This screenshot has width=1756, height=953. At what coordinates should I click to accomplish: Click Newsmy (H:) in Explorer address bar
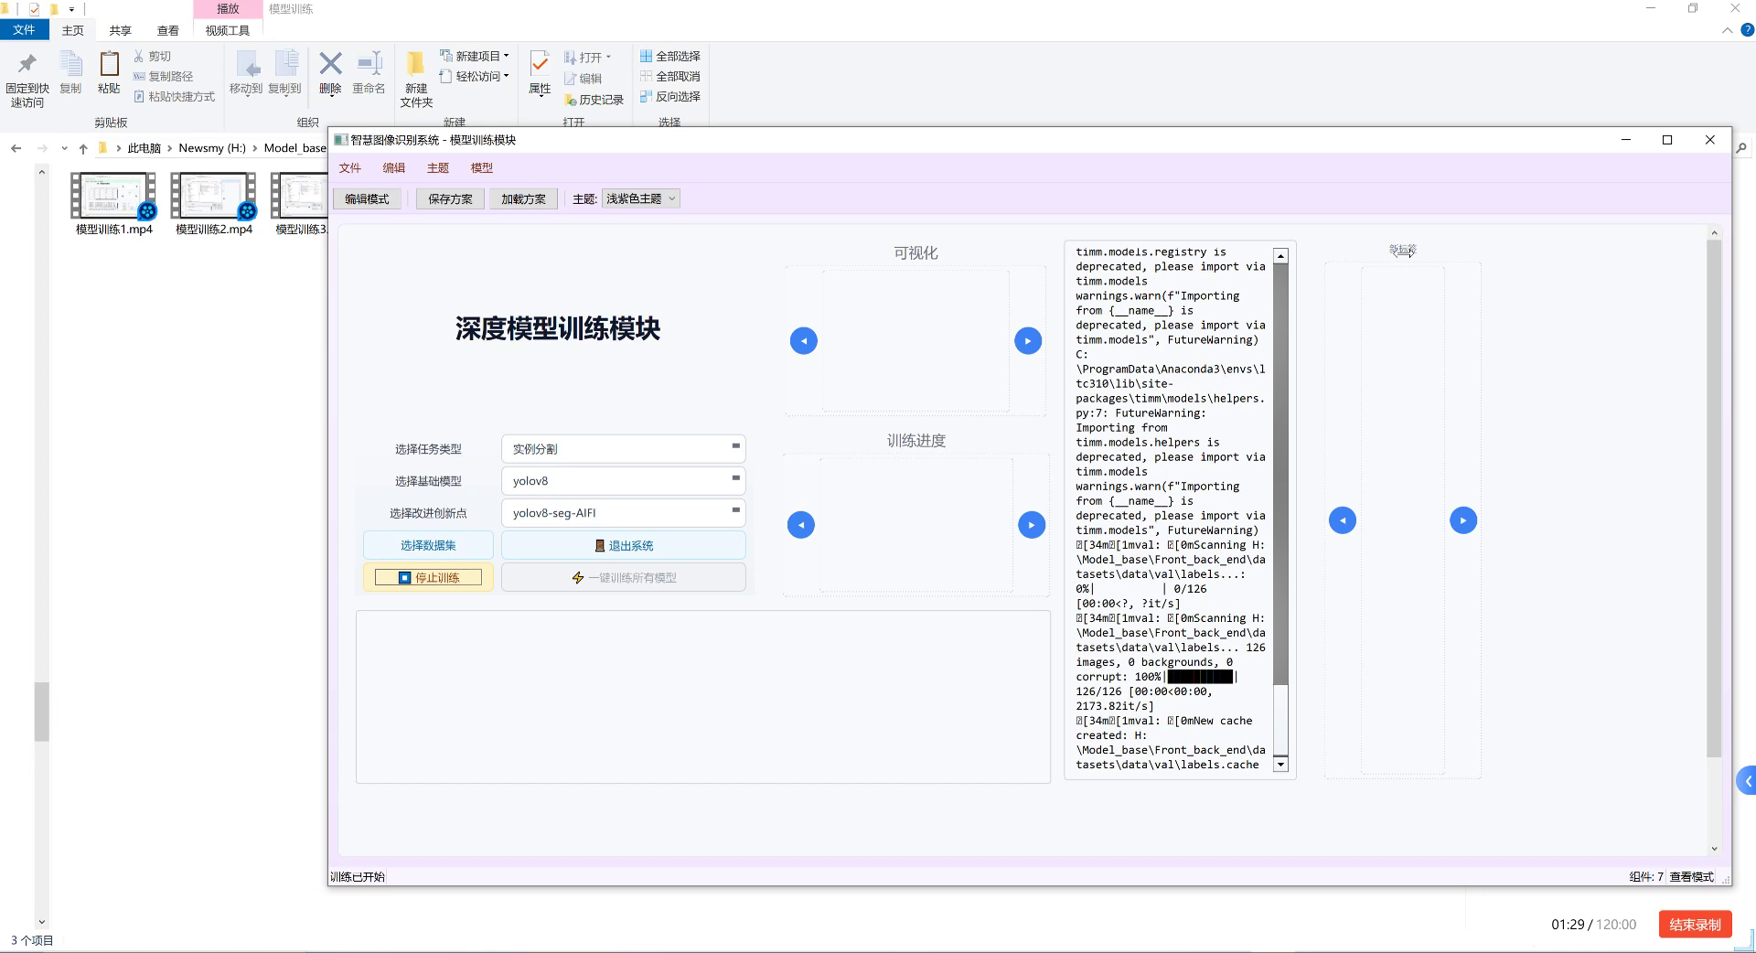click(x=212, y=148)
